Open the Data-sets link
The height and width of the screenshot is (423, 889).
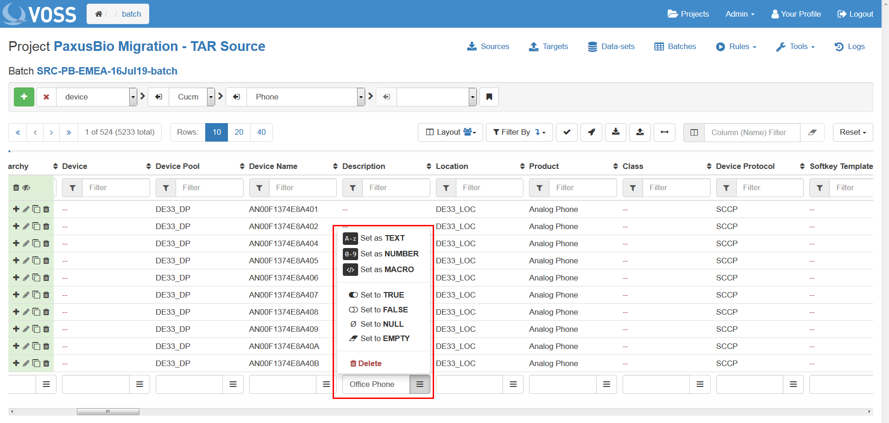tap(611, 46)
